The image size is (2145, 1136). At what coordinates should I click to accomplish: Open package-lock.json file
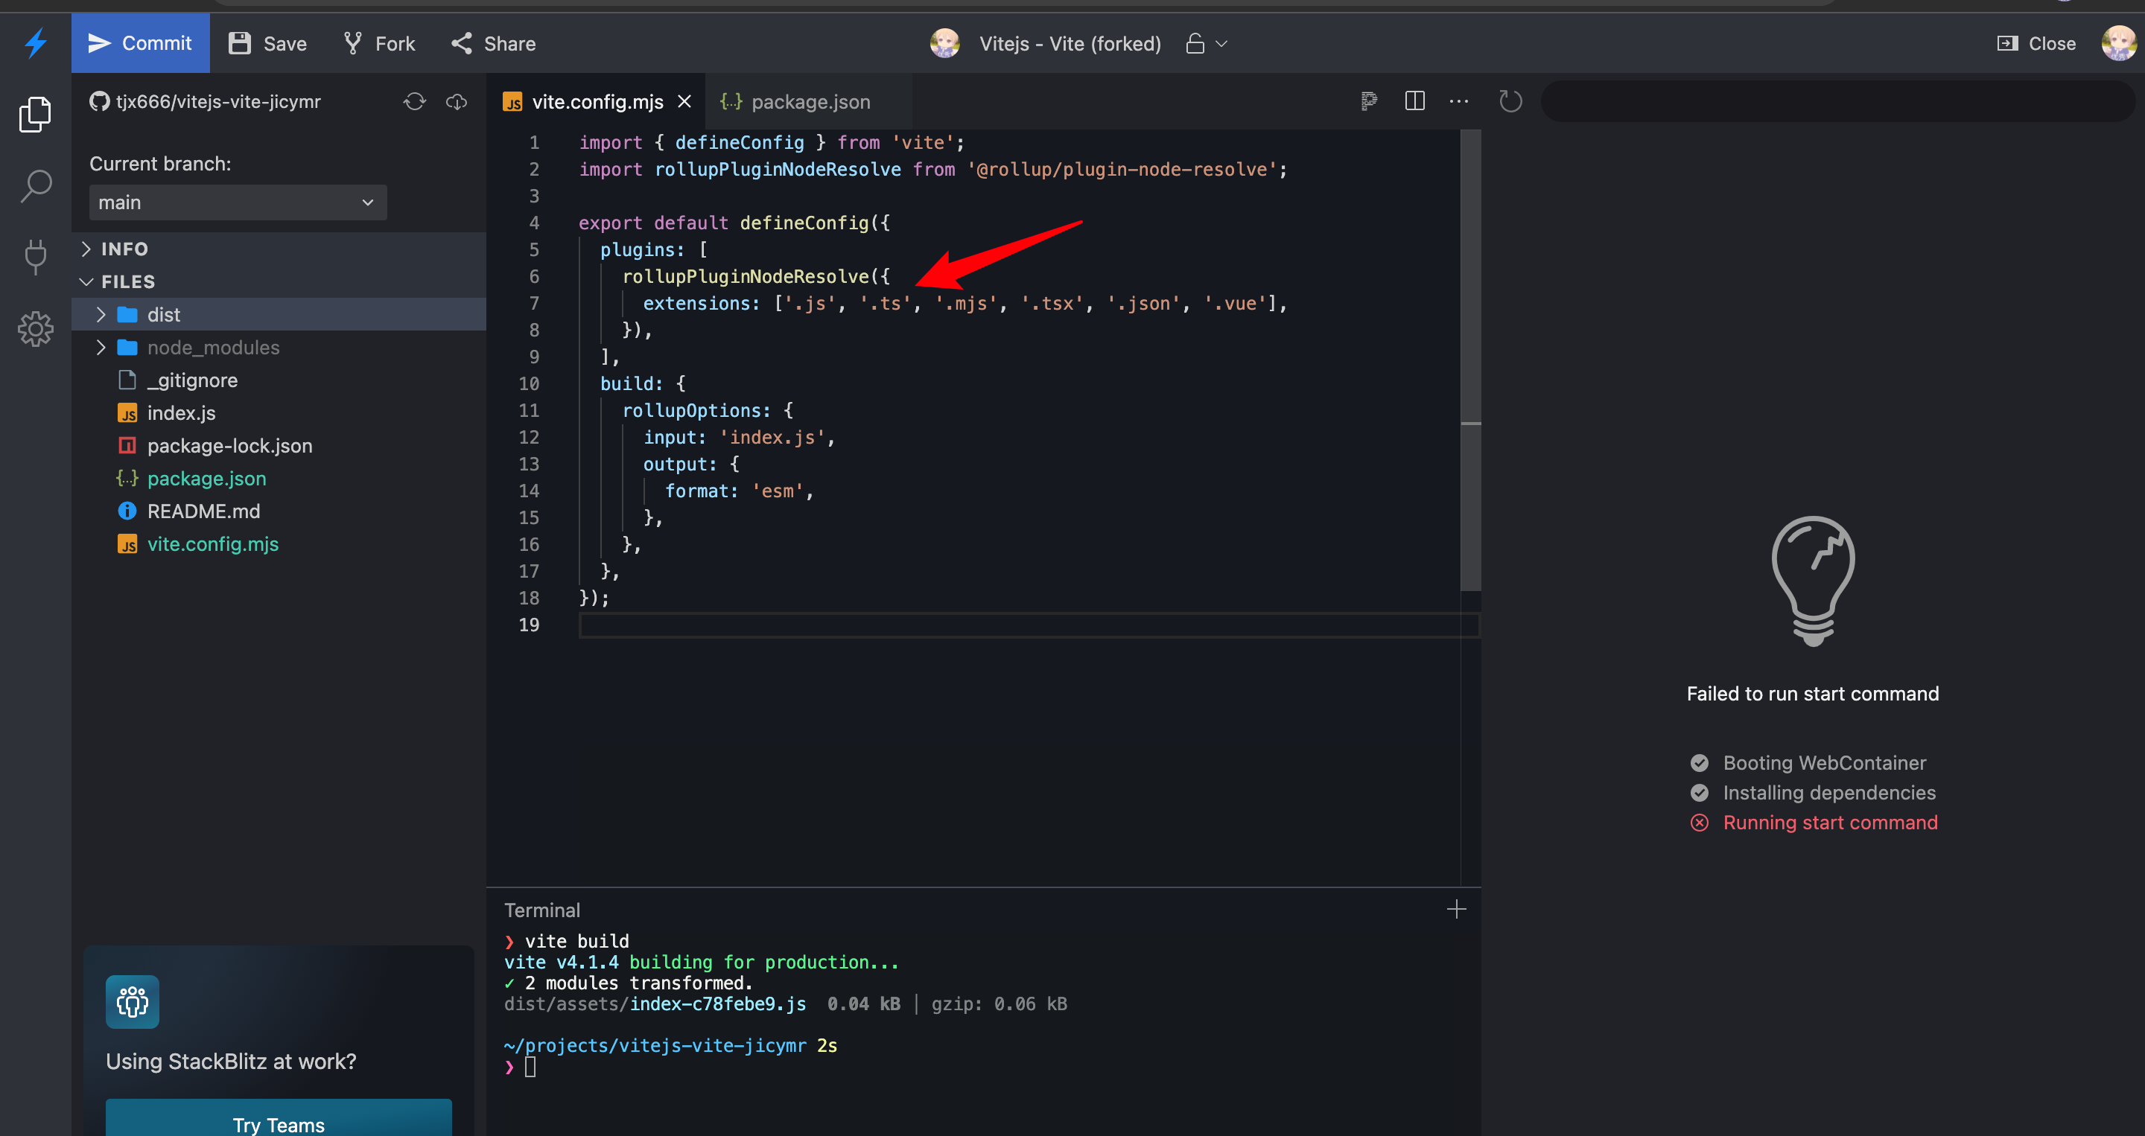279,445
